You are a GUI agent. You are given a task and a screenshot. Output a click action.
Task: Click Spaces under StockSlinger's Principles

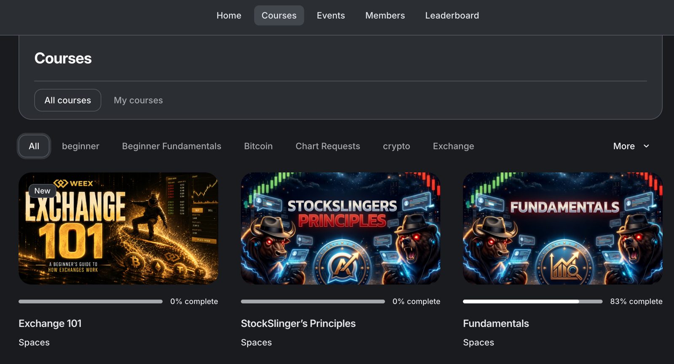(256, 343)
